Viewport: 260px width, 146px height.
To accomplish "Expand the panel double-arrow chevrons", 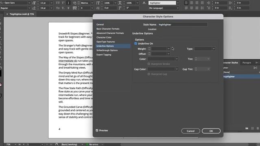I will (257, 63).
